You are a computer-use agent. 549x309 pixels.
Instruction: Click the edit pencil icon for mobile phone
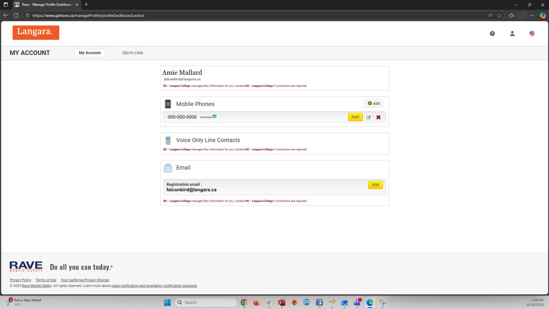click(x=368, y=117)
